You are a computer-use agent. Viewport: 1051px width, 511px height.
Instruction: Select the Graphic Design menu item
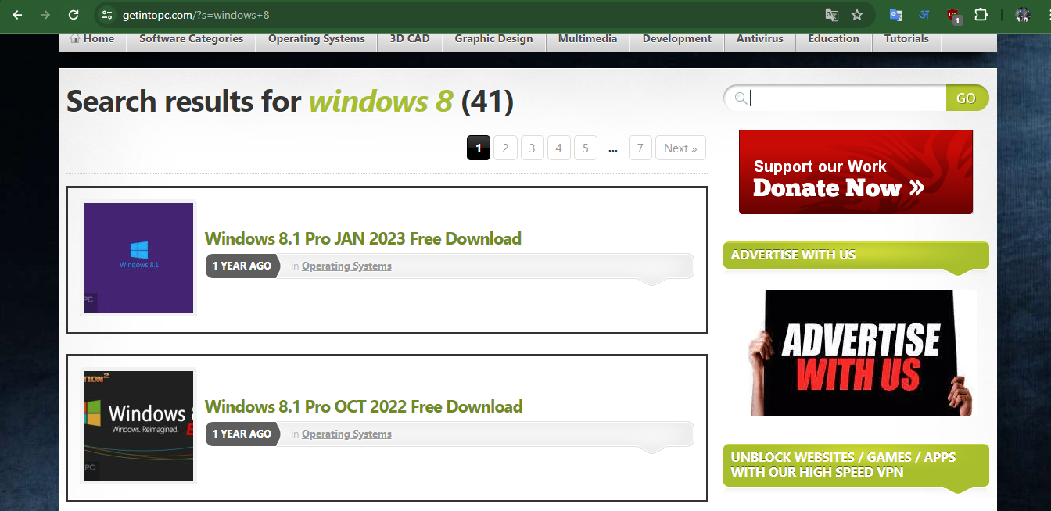493,38
